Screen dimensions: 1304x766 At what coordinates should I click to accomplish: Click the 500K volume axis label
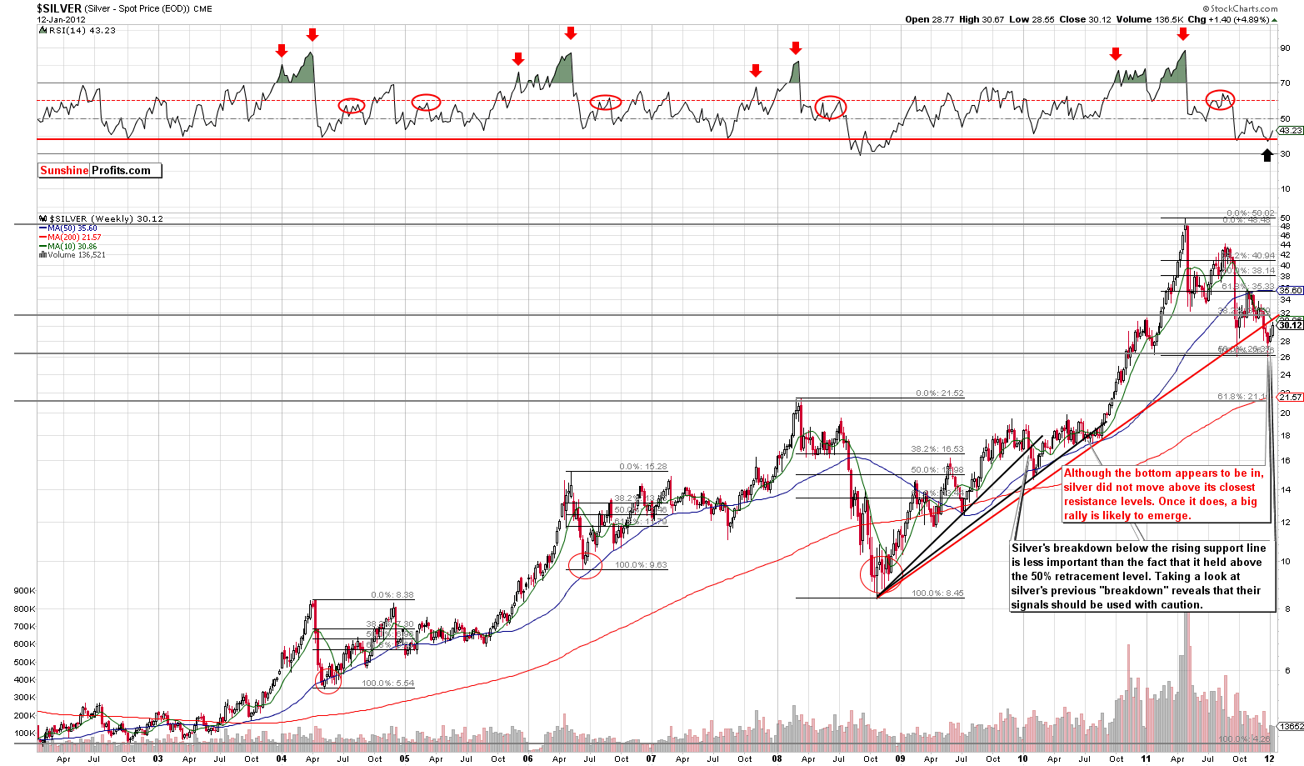point(24,663)
